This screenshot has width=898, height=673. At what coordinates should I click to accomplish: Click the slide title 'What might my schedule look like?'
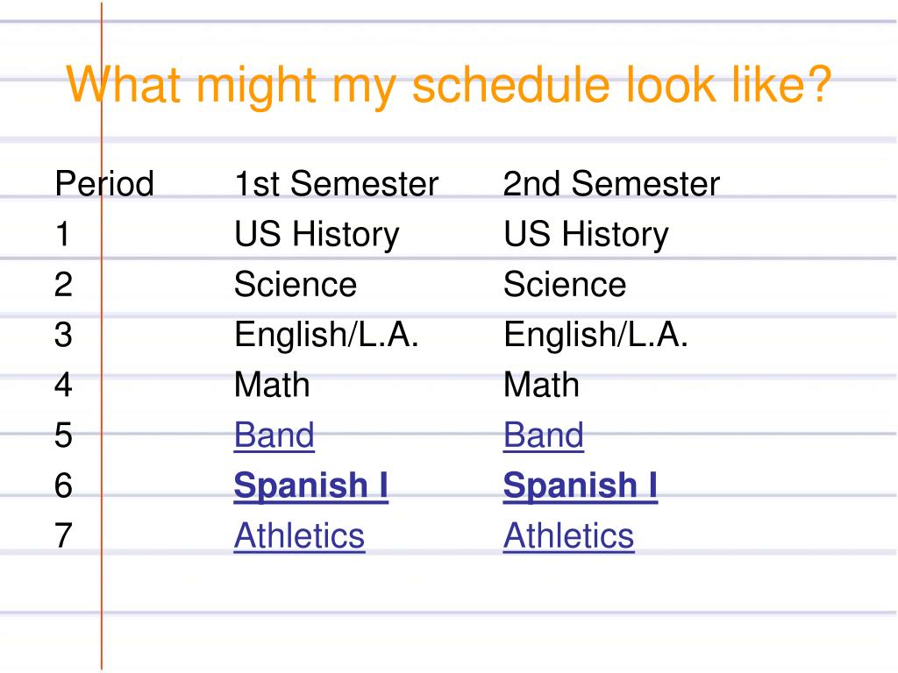click(x=449, y=86)
